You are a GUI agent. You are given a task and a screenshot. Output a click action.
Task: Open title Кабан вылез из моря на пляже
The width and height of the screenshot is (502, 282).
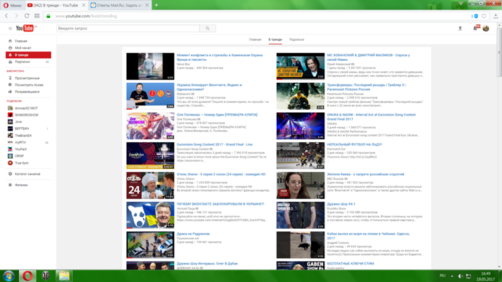pos(368,236)
